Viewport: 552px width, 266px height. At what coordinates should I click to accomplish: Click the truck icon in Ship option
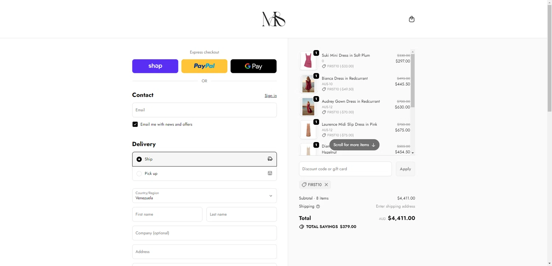click(270, 159)
